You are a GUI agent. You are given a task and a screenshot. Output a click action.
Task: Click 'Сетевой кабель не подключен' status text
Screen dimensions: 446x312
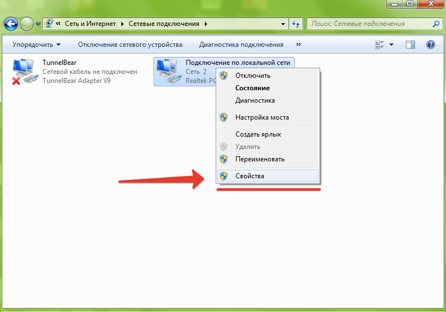click(x=90, y=72)
